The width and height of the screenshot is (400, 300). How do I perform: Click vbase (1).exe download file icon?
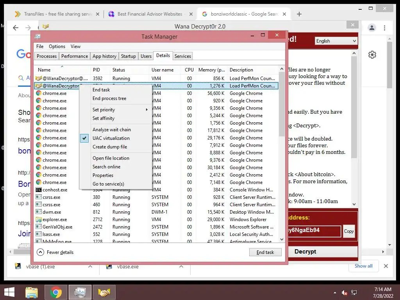18,266
